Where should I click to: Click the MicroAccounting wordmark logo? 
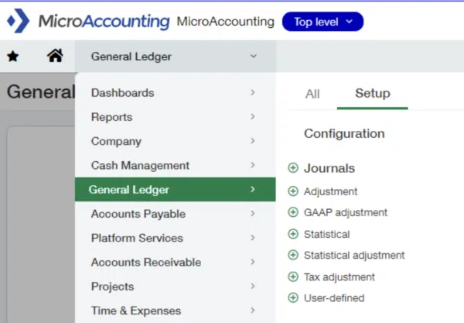(x=104, y=22)
